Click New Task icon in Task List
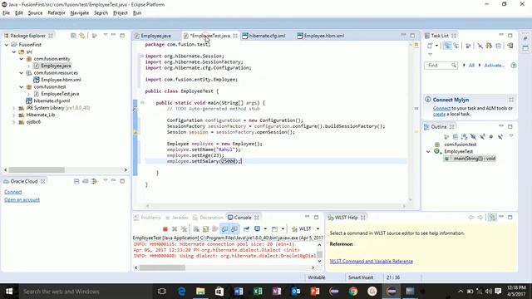This screenshot has width=532, height=299. [x=430, y=46]
